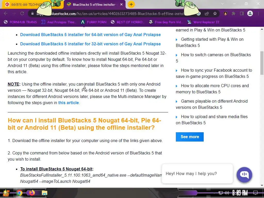Click the "To install BlueStacks 5 Nougat 64-bit" text
The width and height of the screenshot is (264, 198).
click(57, 169)
